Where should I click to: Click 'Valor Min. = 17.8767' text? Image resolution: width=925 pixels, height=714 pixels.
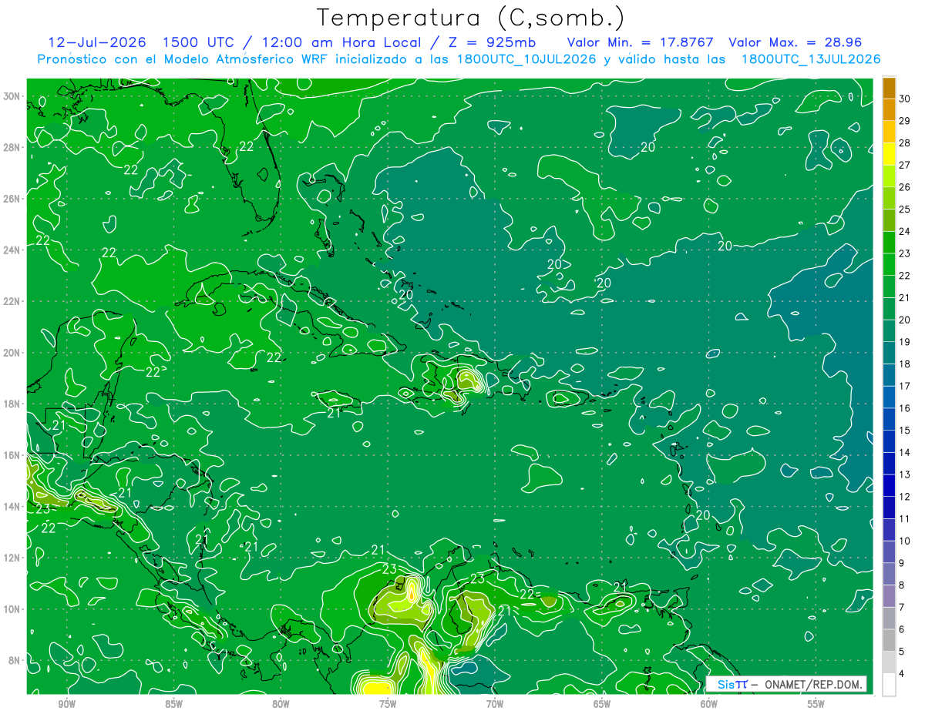click(x=640, y=42)
